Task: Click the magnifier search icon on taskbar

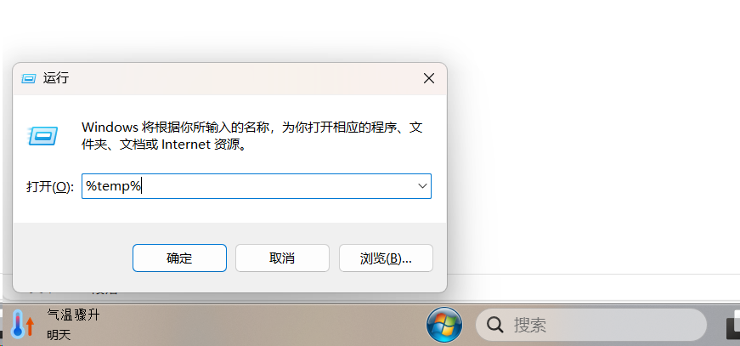Action: pyautogui.click(x=495, y=325)
